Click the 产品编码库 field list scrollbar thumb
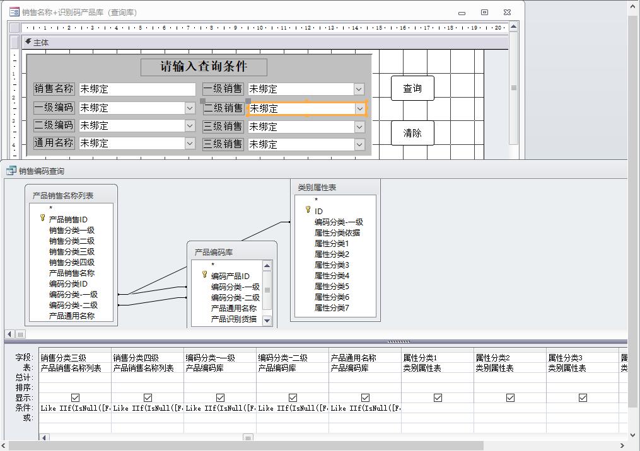640x451 pixels. 267,290
